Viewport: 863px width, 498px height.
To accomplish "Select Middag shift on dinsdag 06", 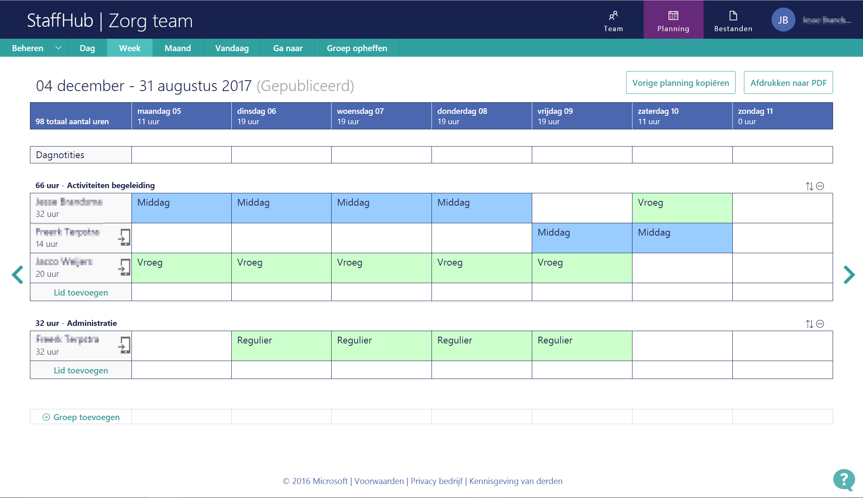I will (x=281, y=208).
